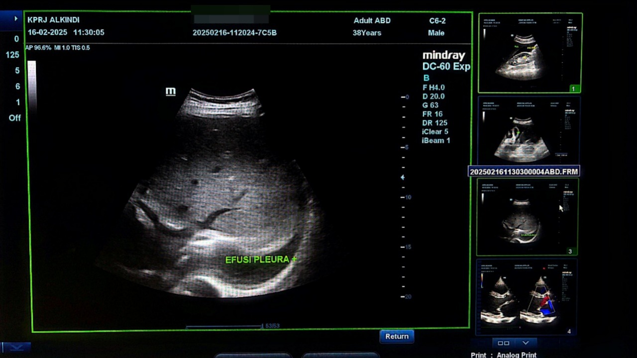Click the Mindray logo
Viewport: 637px width, 358px height.
(443, 55)
